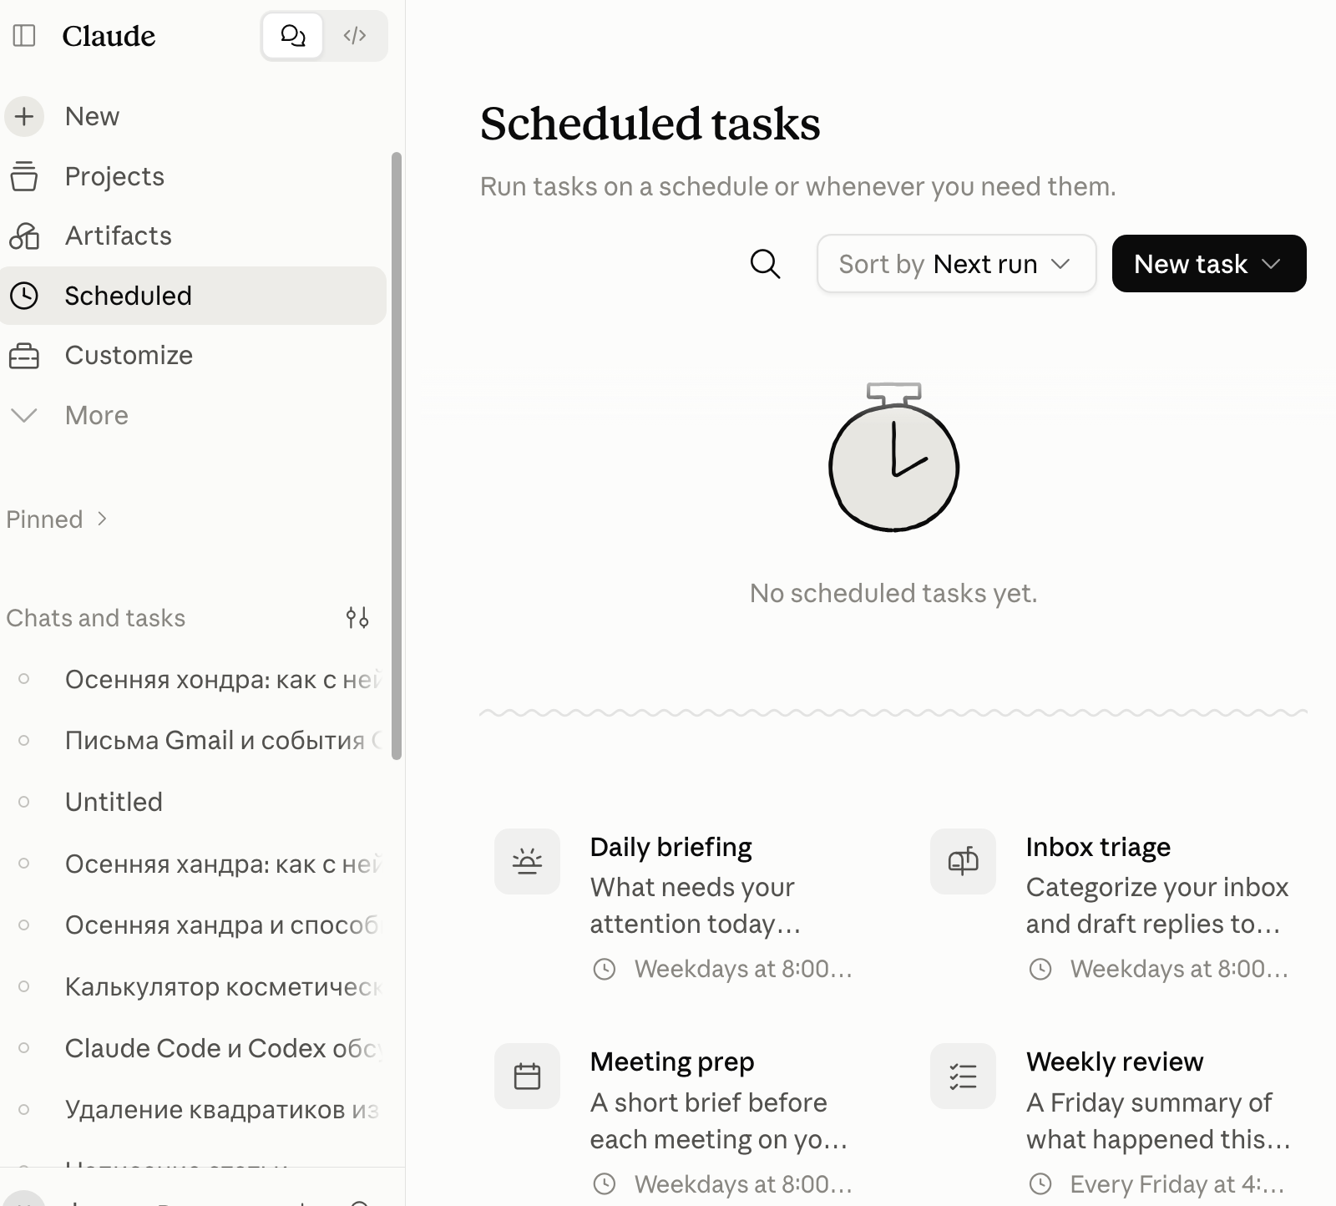Viewport: 1336px width, 1206px height.
Task: Open Projects from sidebar
Action: (193, 176)
